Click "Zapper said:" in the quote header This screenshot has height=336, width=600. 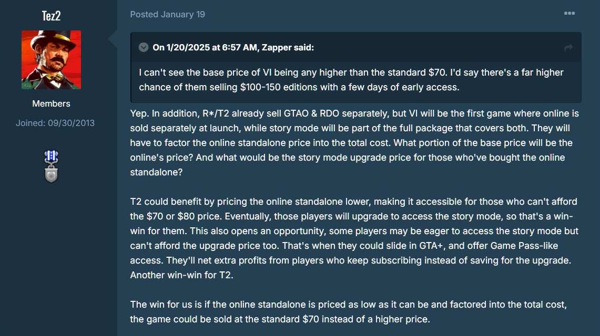pos(288,47)
